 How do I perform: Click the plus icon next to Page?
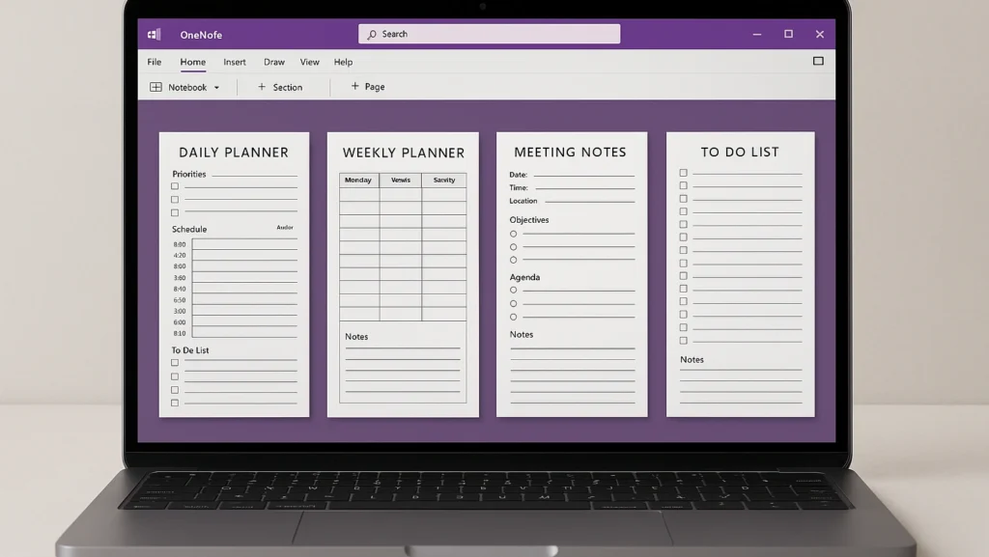point(354,87)
